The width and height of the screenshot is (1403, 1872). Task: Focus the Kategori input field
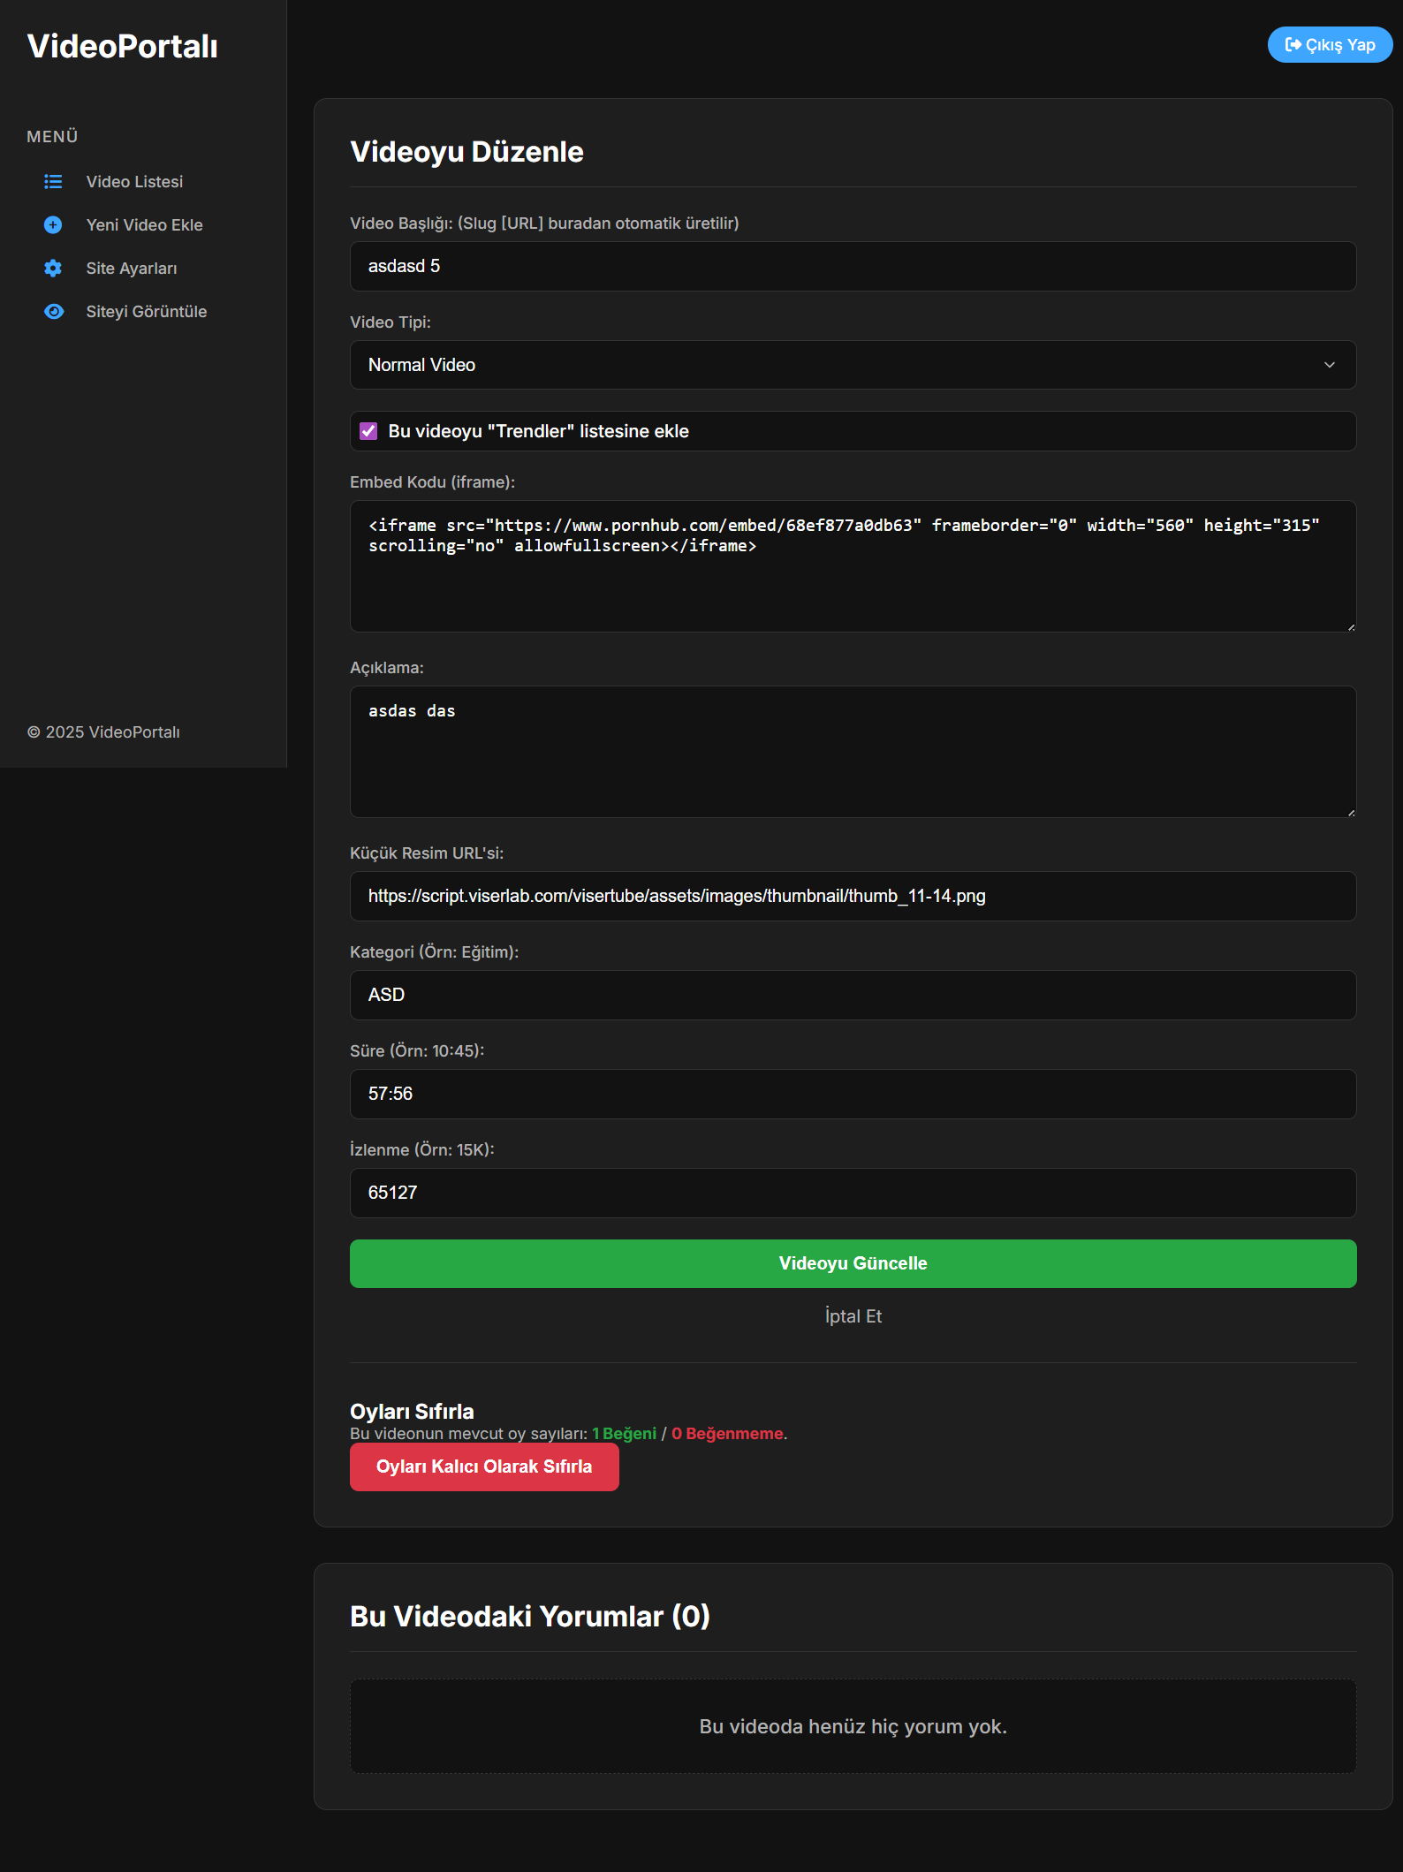point(853,995)
